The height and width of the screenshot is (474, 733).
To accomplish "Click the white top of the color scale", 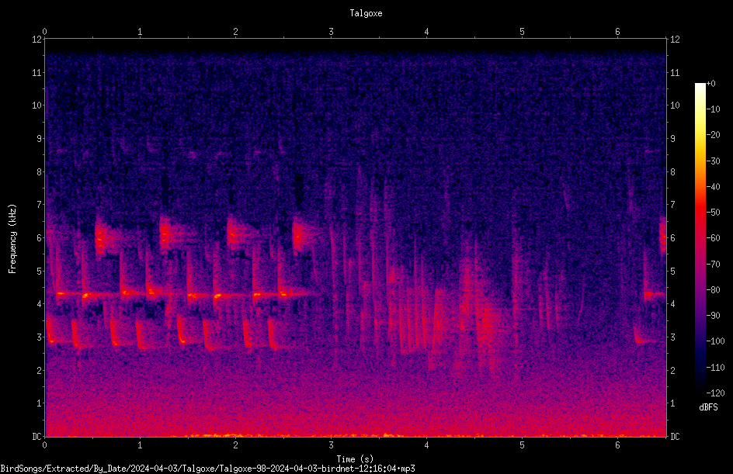I will tap(700, 87).
